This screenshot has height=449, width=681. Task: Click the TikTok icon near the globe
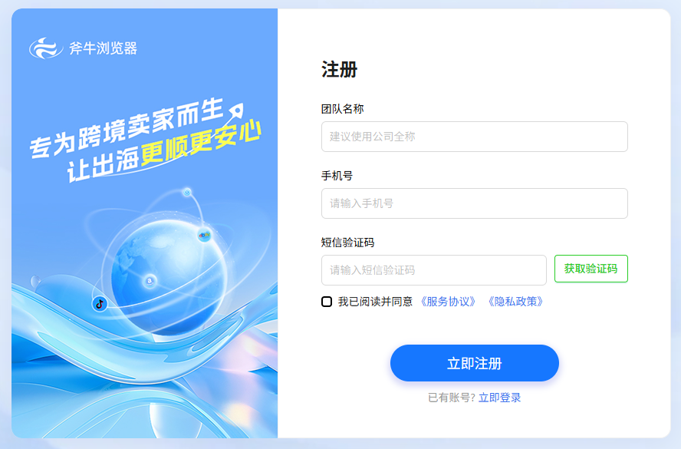[x=100, y=304]
